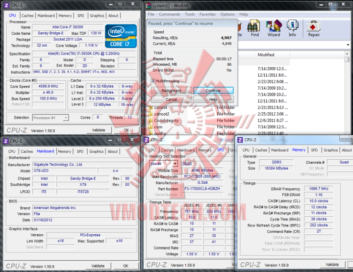
Task: Click the DRAM Frequency 1066.7 MHz field
Action: coord(319,189)
